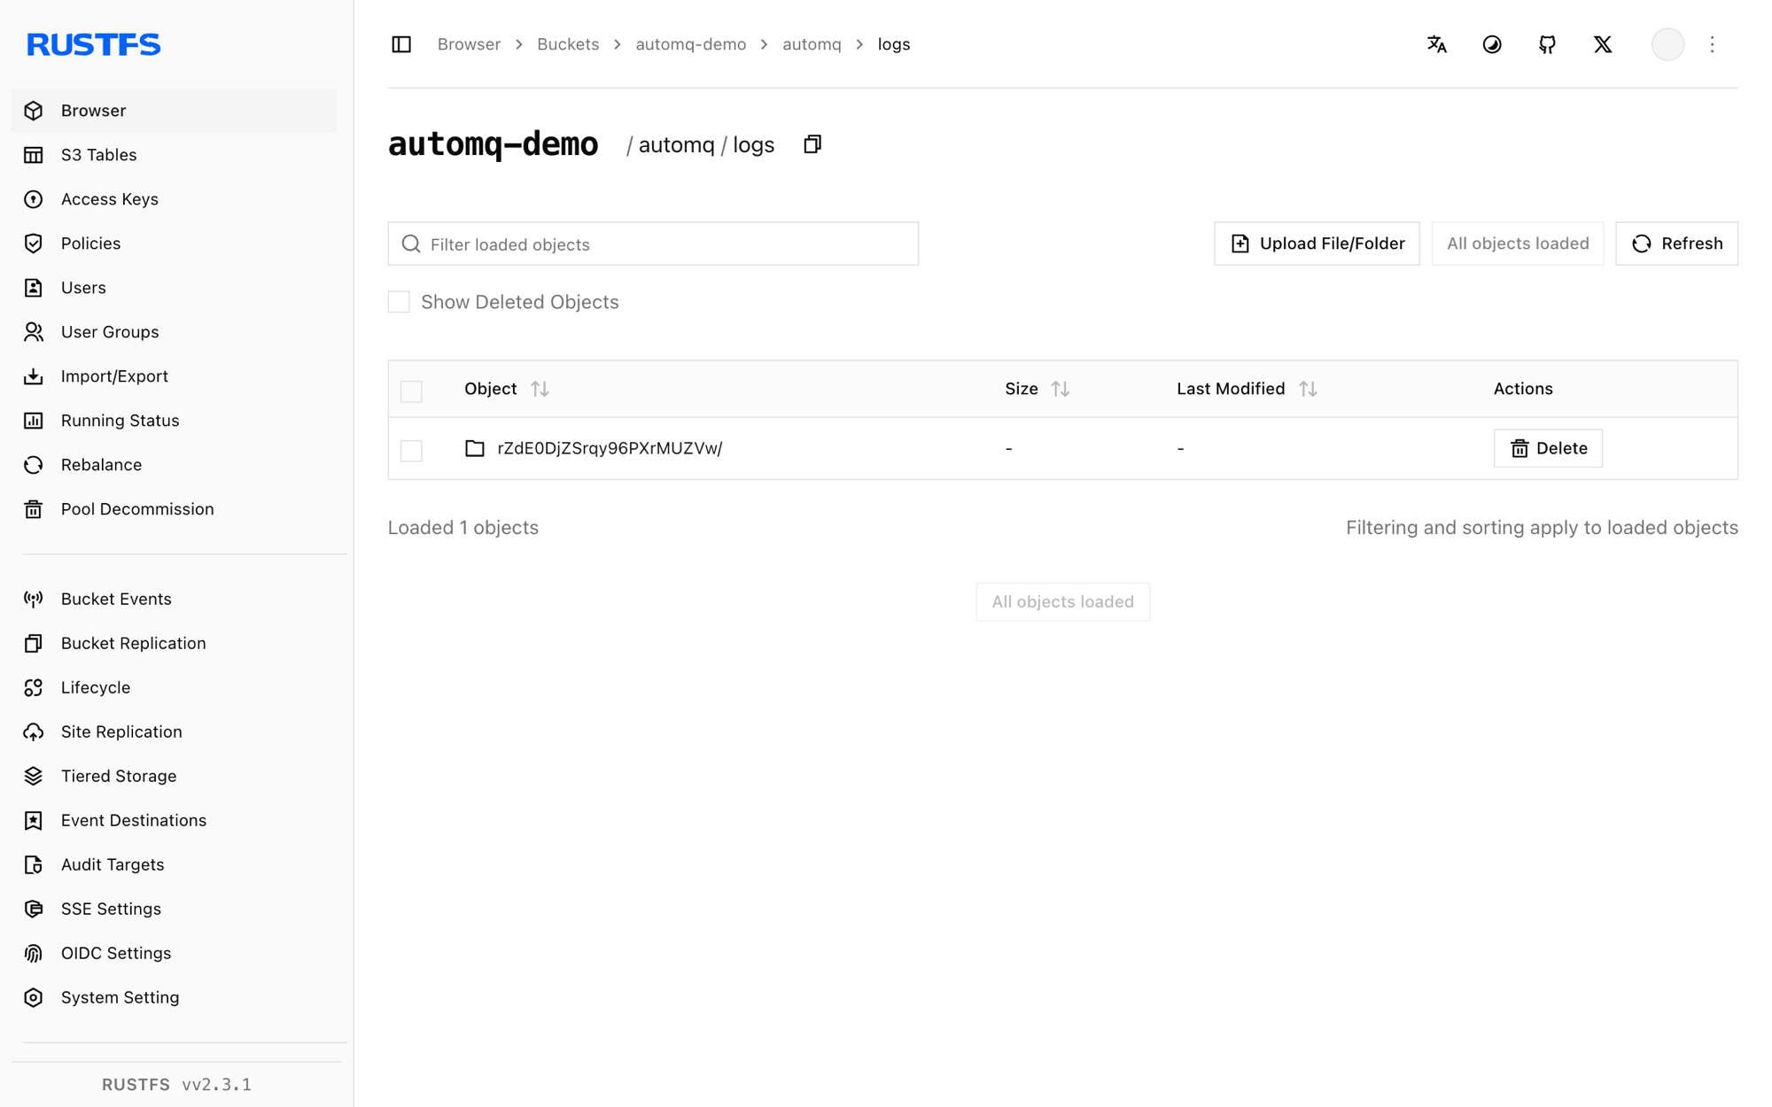Open Event Destinations in the sidebar
The height and width of the screenshot is (1107, 1772).
coord(174,821)
